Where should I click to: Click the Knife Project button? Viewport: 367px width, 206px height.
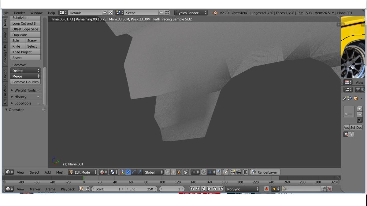25,52
